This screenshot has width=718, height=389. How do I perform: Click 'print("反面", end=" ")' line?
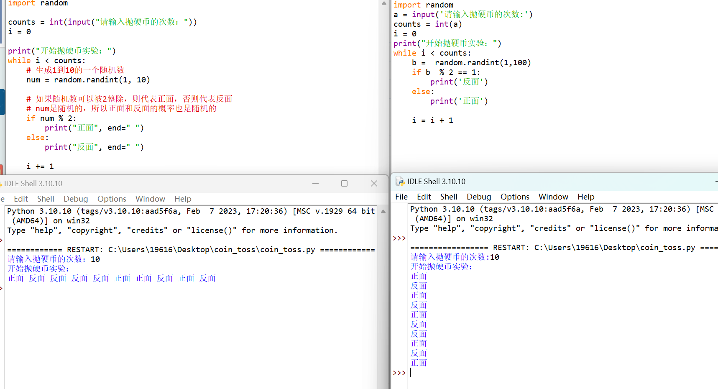94,147
